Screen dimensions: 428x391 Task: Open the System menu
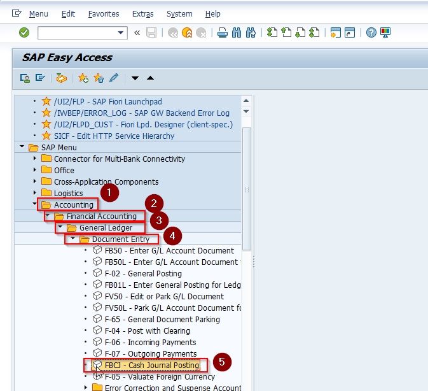tap(179, 14)
